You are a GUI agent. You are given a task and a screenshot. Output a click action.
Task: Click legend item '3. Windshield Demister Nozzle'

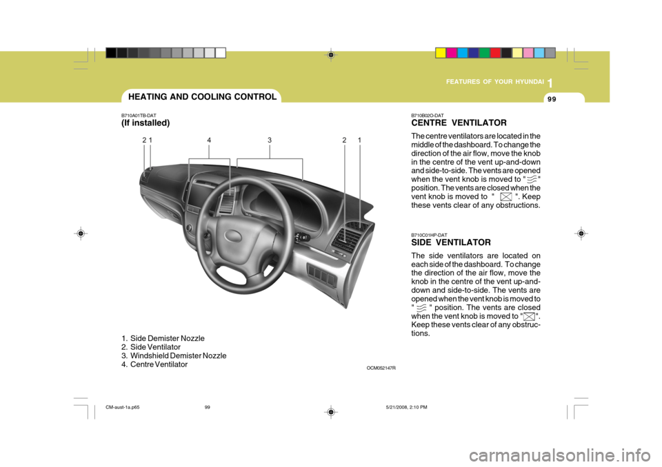tap(174, 355)
